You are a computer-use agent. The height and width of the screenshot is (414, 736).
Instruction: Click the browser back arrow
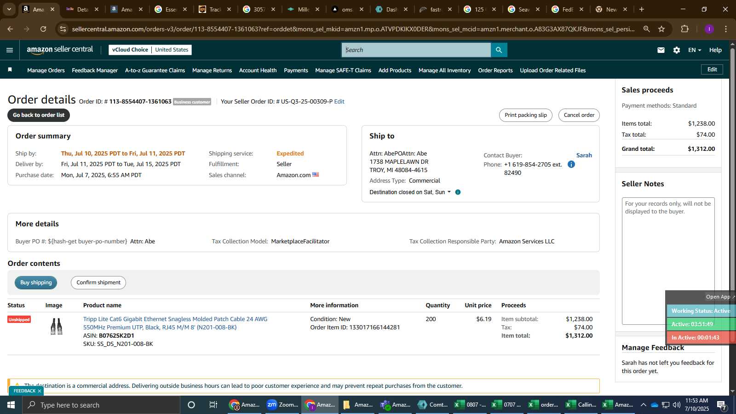click(10, 29)
